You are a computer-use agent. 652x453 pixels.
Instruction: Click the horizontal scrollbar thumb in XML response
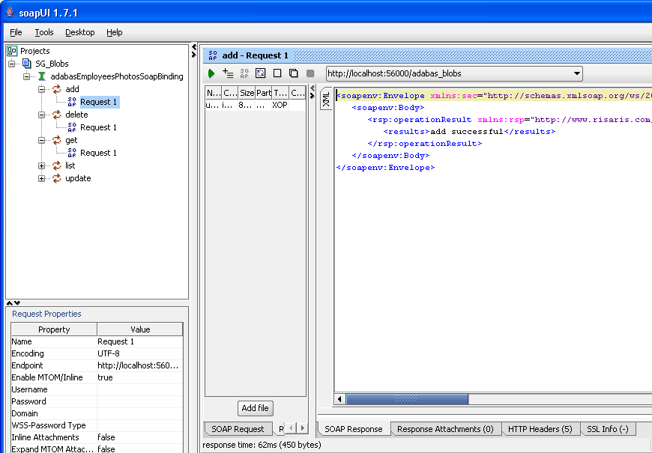coord(407,399)
